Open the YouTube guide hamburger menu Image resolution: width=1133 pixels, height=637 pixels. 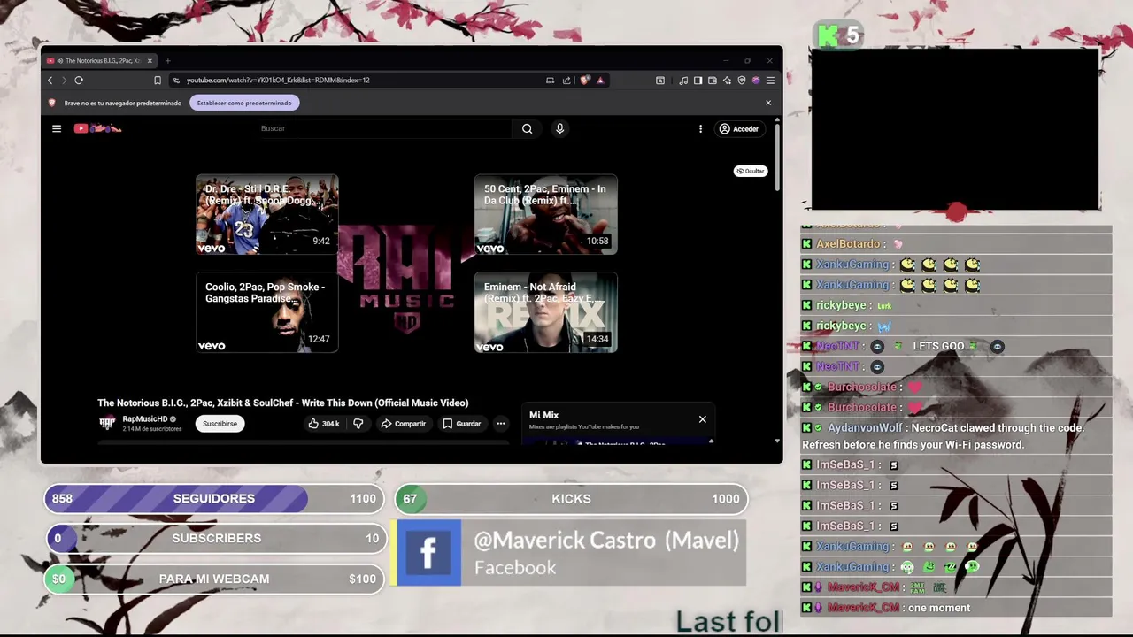57,129
